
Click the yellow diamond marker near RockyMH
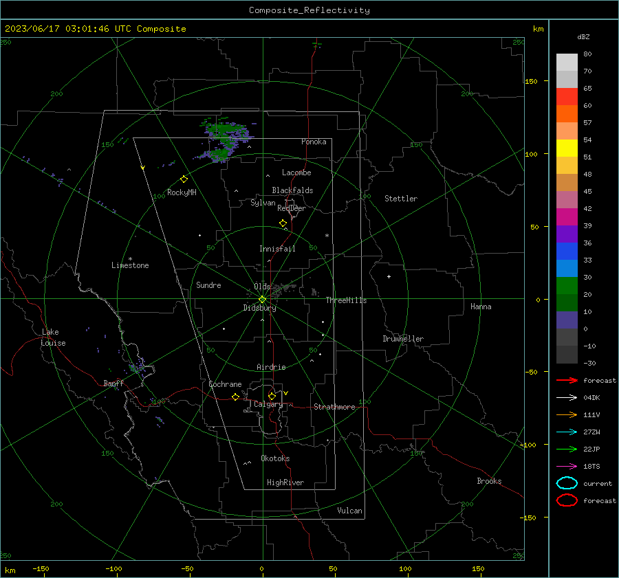[184, 179]
